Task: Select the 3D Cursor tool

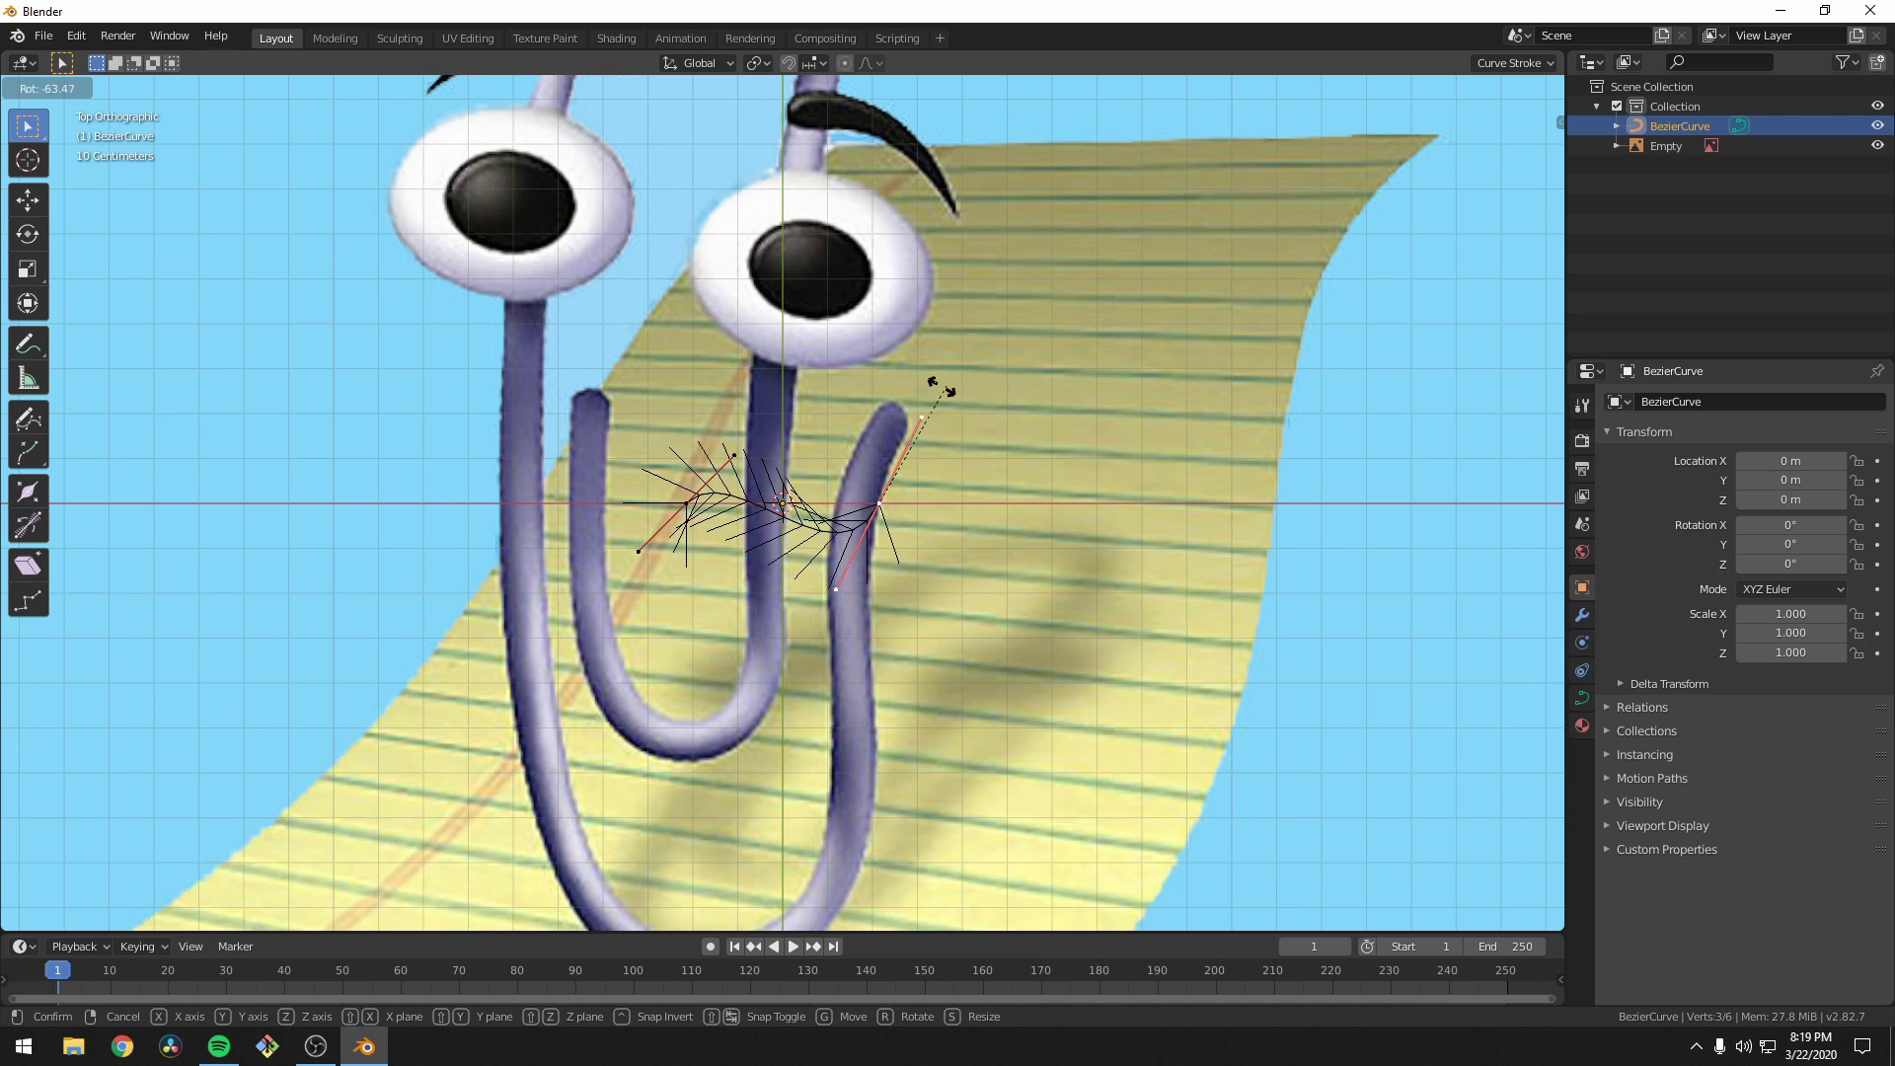Action: coord(28,160)
